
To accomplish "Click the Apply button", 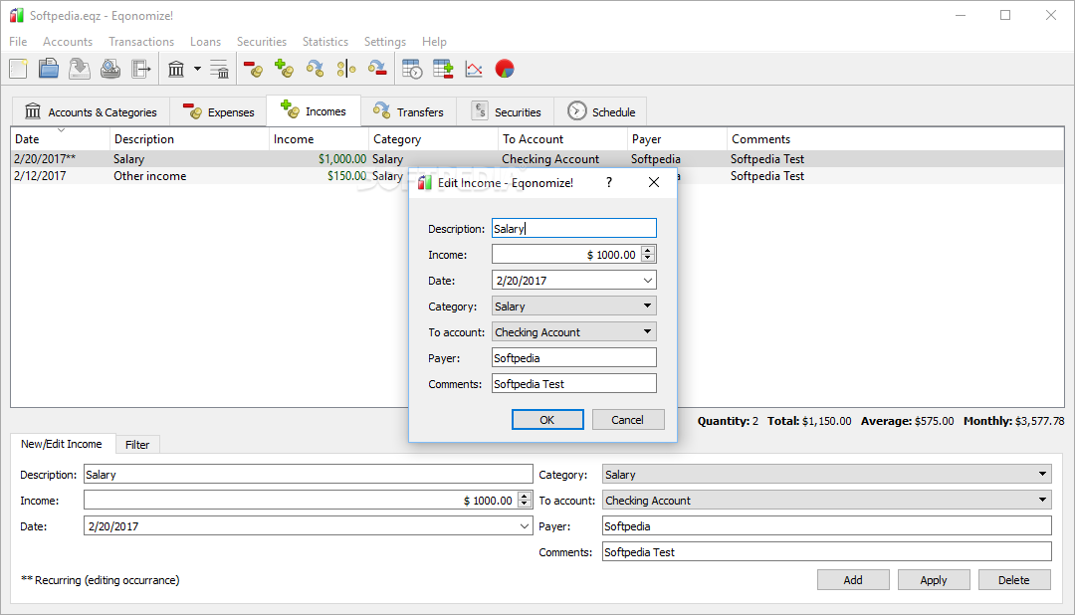I will tap(934, 580).
